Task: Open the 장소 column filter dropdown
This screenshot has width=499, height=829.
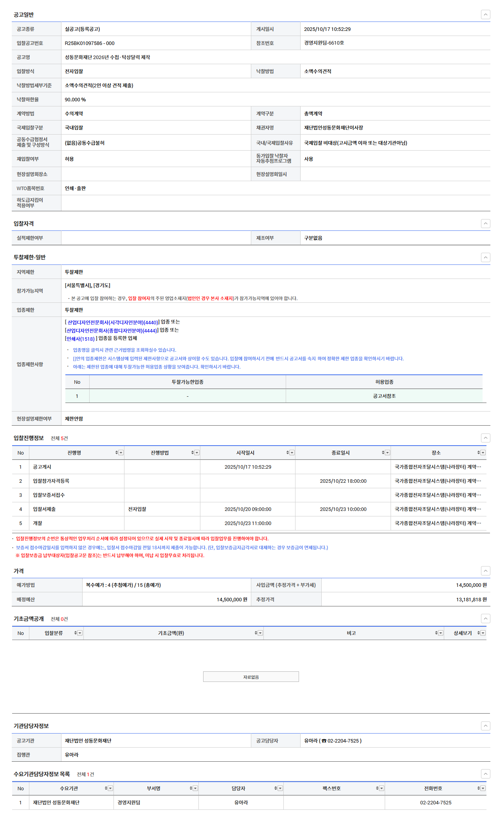Action: (483, 453)
